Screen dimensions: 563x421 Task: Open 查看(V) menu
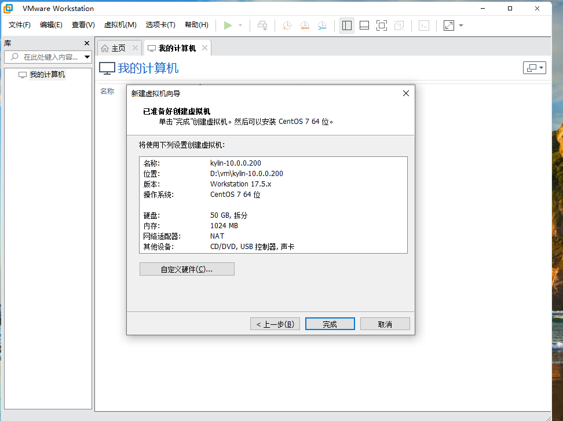(83, 25)
